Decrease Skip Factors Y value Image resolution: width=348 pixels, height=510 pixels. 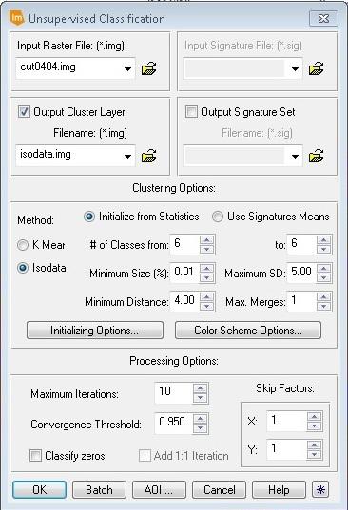coord(314,454)
